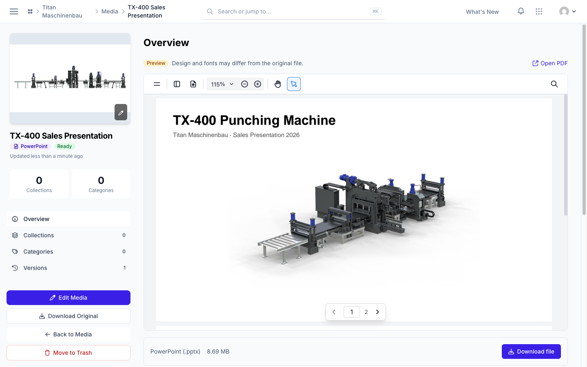Screen dimensions: 587x367
Task: Go to Titan Maschinenbau breadcrumb
Action: pos(62,11)
